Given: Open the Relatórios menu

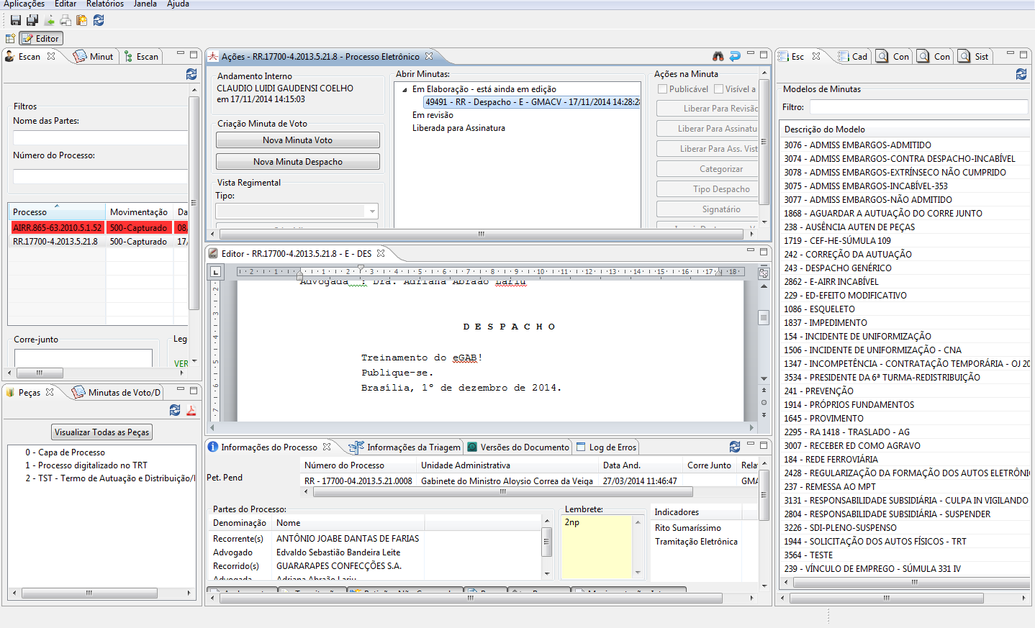Looking at the screenshot, I should [105, 4].
